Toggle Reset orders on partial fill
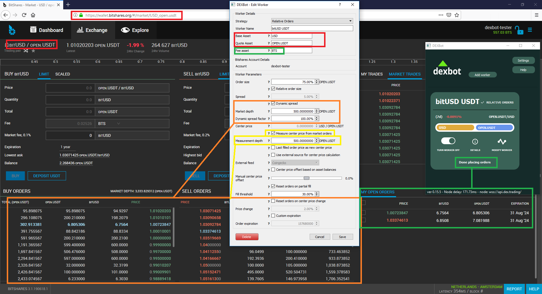The width and height of the screenshot is (542, 294). point(273,186)
